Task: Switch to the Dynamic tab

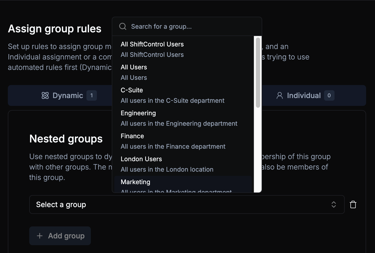Action: pos(68,95)
